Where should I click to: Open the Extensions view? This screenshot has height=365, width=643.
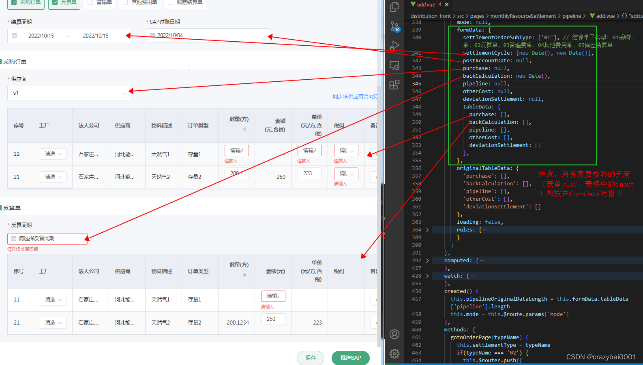click(x=394, y=85)
